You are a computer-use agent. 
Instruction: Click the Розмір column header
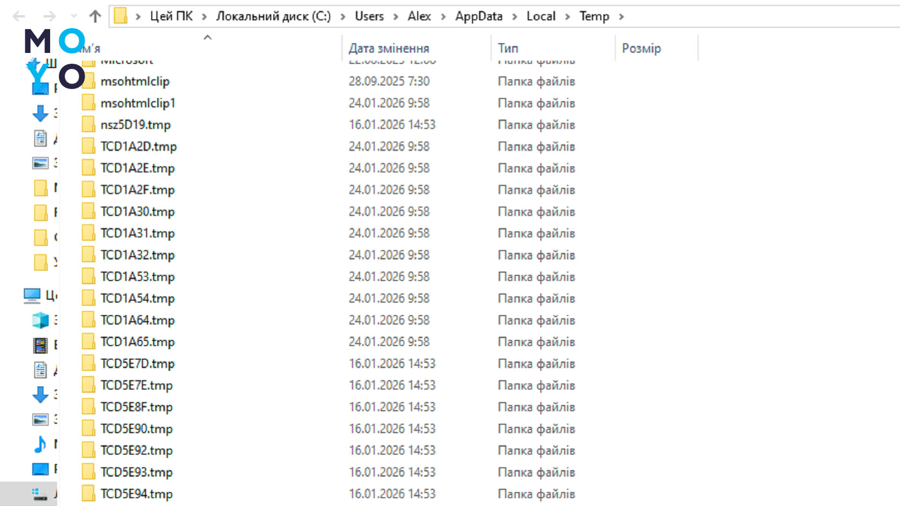click(x=641, y=48)
